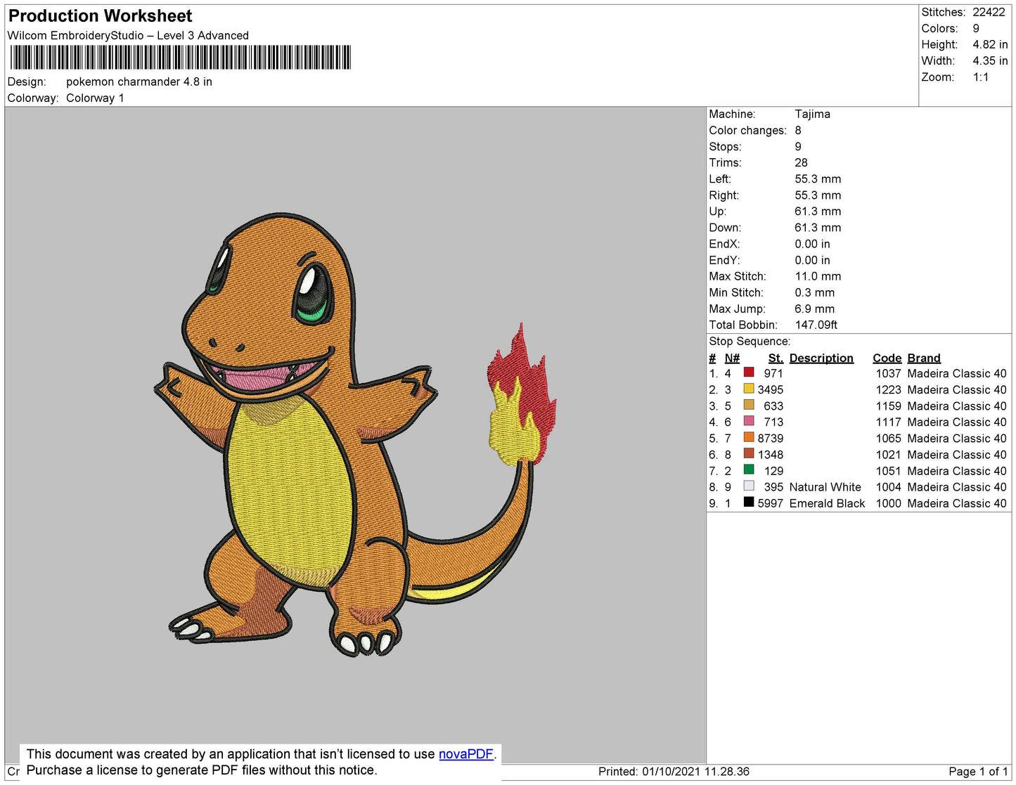The height and width of the screenshot is (785, 1016).
Task: Click the 'Colorway 1' value
Action: (x=95, y=98)
